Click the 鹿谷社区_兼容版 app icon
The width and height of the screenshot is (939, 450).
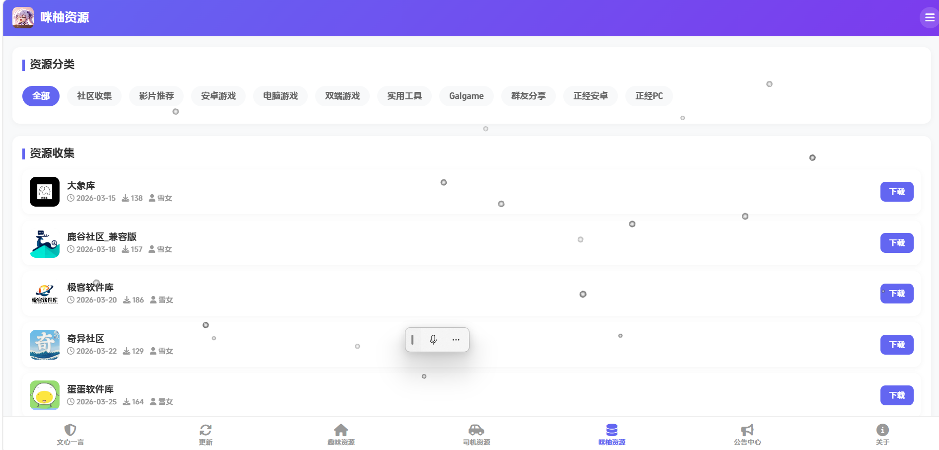(x=45, y=243)
